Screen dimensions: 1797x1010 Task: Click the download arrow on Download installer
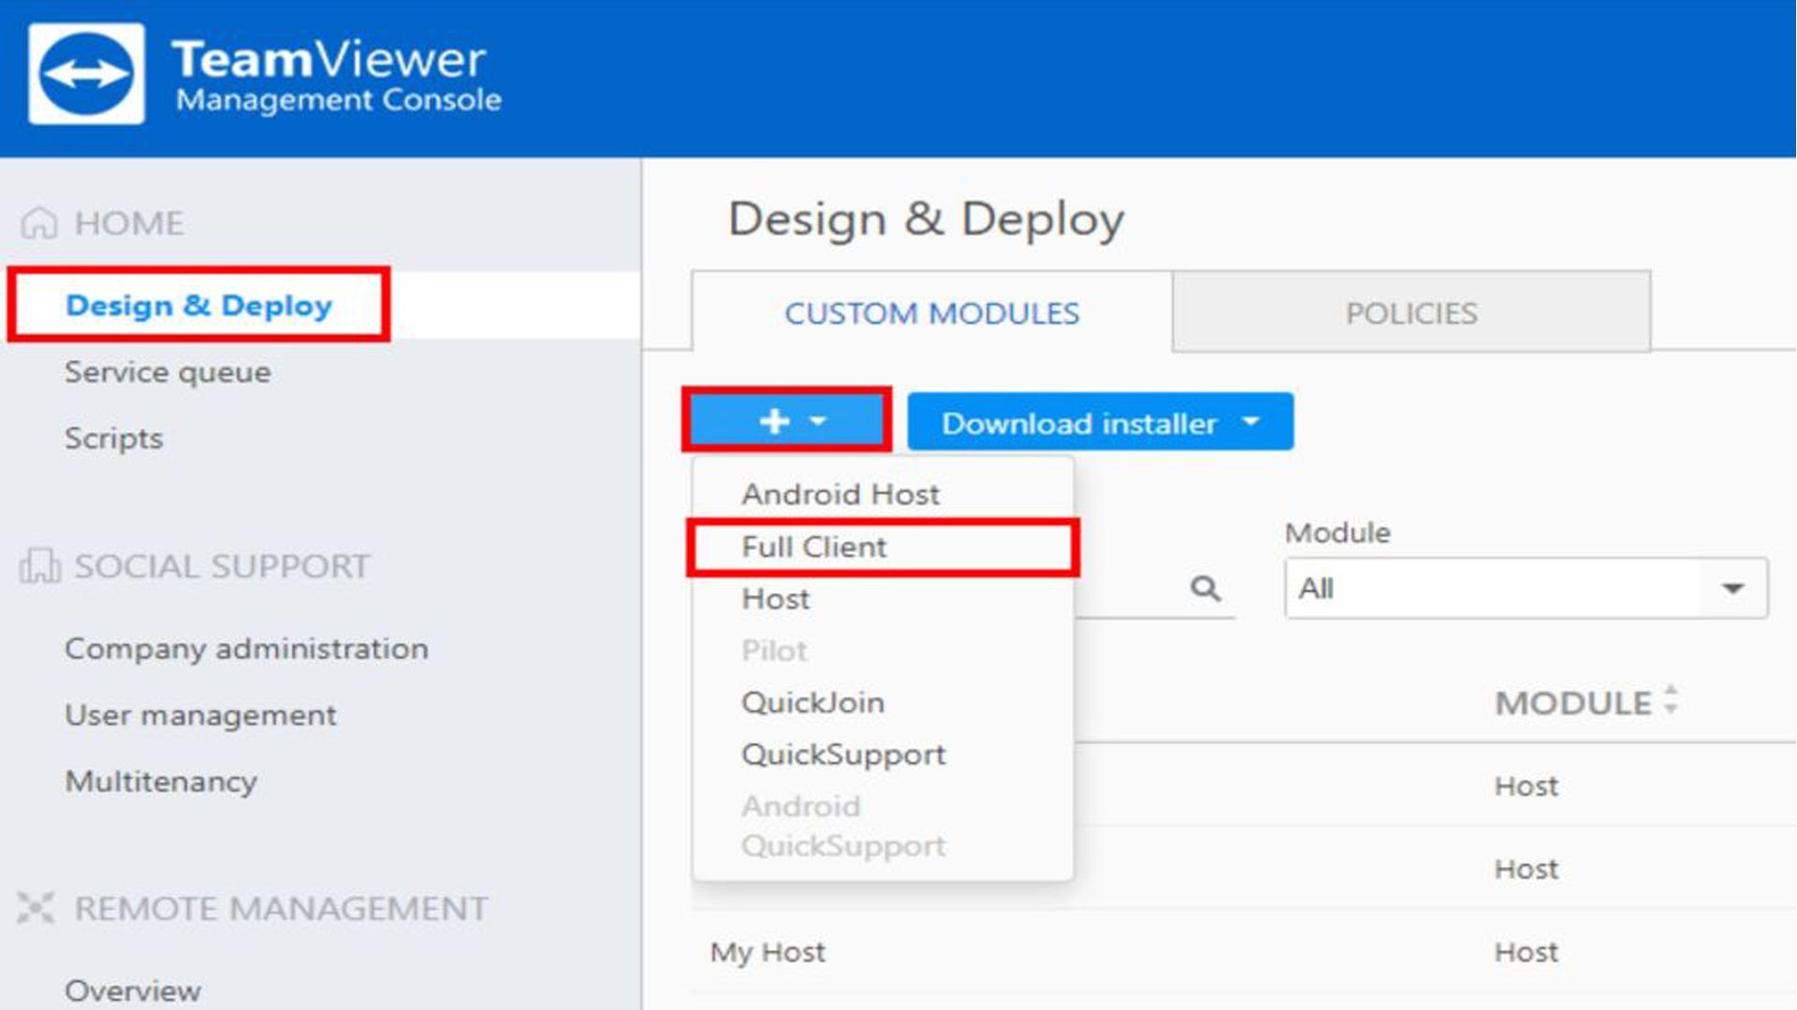pyautogui.click(x=1251, y=424)
